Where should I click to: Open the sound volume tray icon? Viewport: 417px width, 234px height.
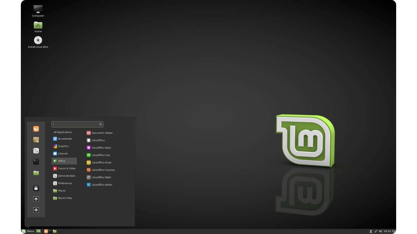click(x=380, y=231)
